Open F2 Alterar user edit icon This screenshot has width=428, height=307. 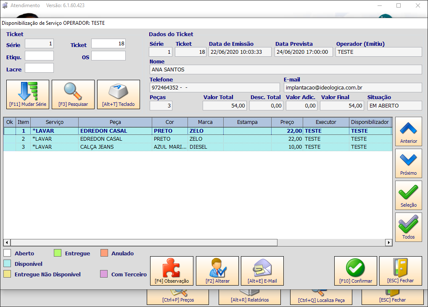click(x=217, y=271)
